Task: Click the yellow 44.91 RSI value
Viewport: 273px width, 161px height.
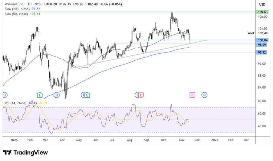Action: (x=43, y=103)
